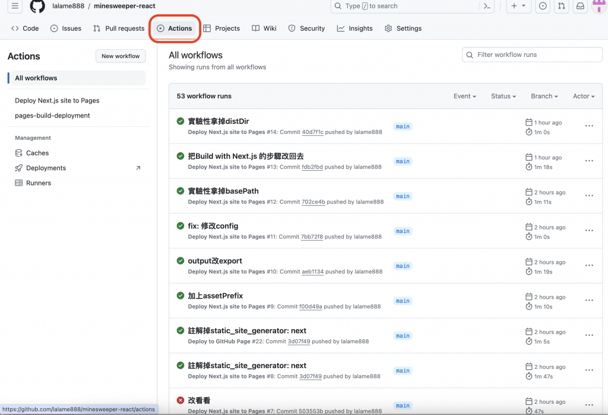Open commit aeb1134 link
The width and height of the screenshot is (608, 415).
point(312,272)
